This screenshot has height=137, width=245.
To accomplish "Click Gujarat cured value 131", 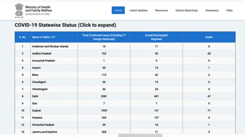I will 157,111.
